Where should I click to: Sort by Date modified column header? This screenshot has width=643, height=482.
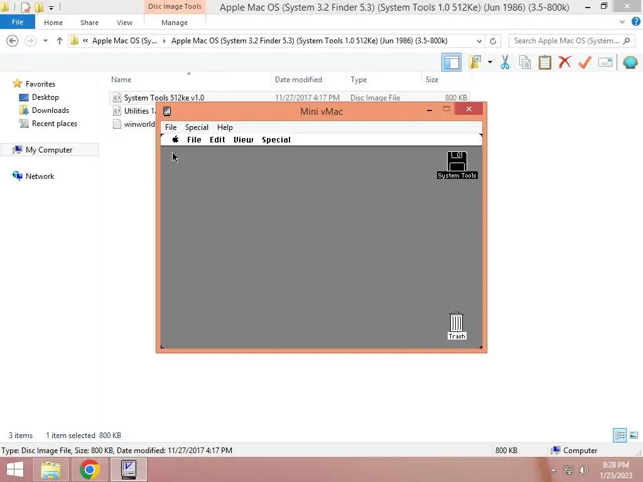point(298,80)
